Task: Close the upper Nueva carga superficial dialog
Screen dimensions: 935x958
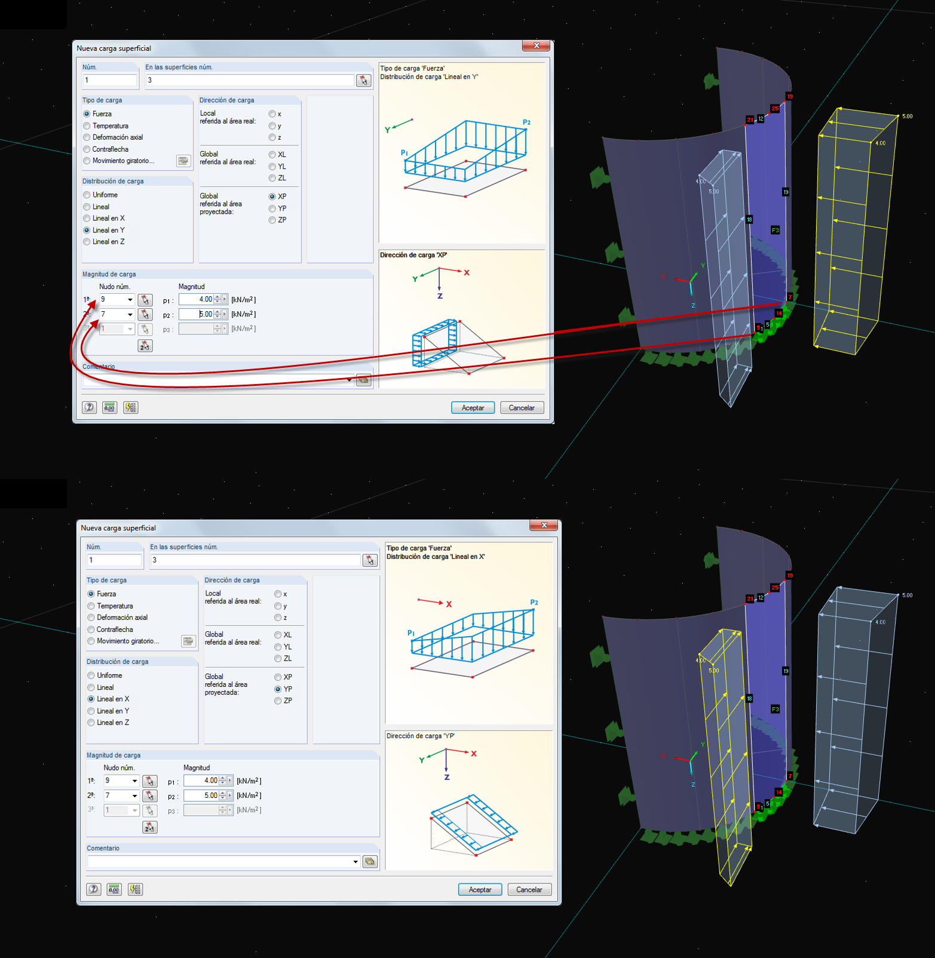Action: pyautogui.click(x=537, y=45)
